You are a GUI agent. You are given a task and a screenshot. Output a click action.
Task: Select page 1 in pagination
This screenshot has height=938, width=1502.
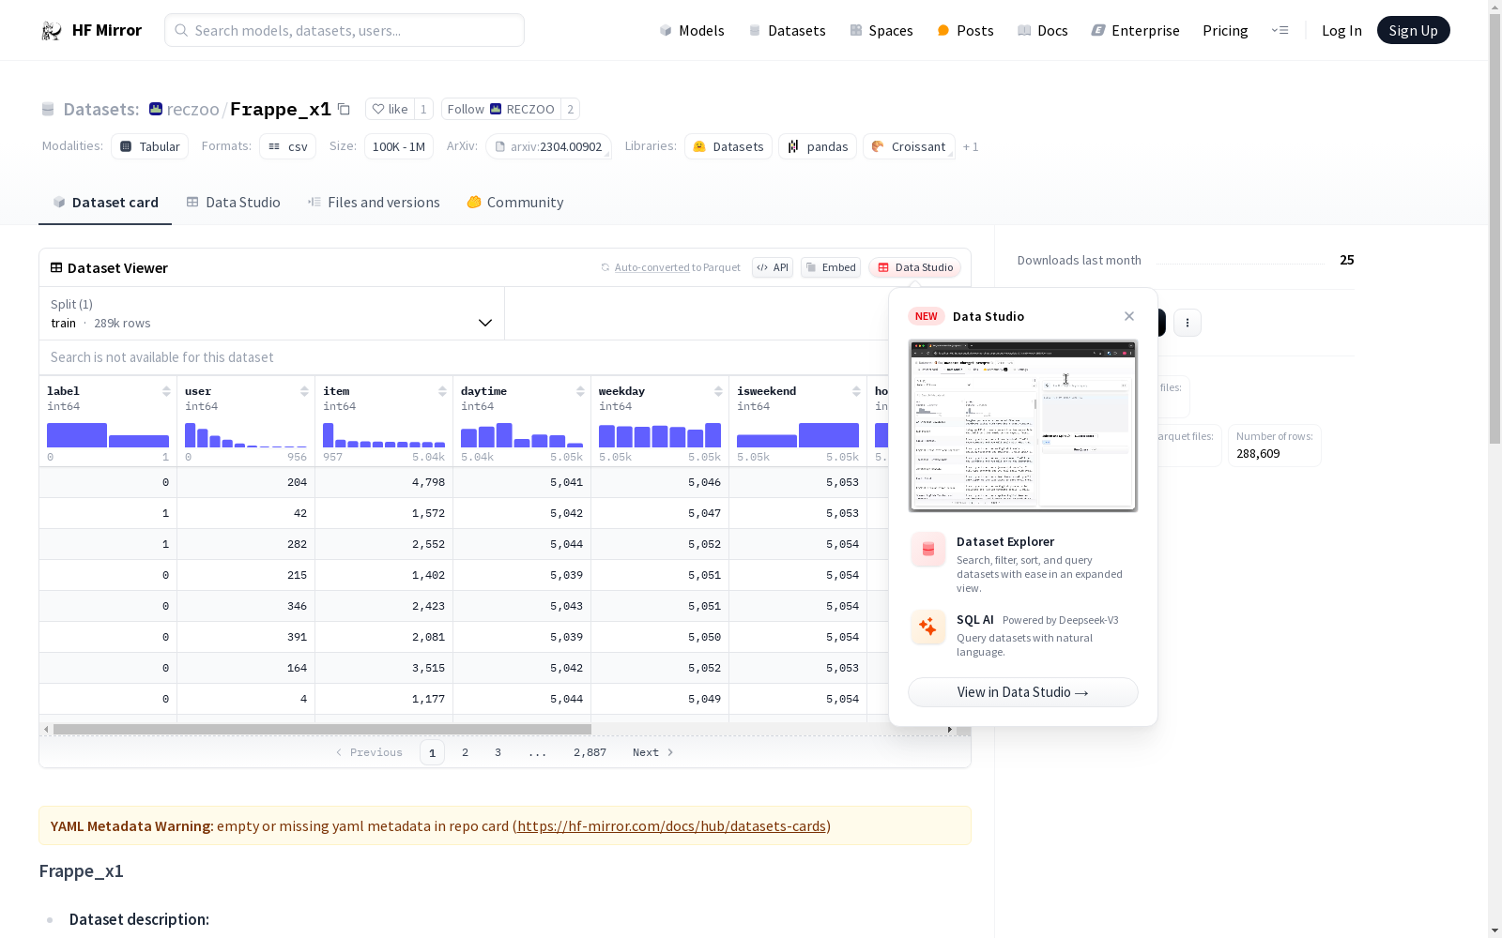point(432,752)
